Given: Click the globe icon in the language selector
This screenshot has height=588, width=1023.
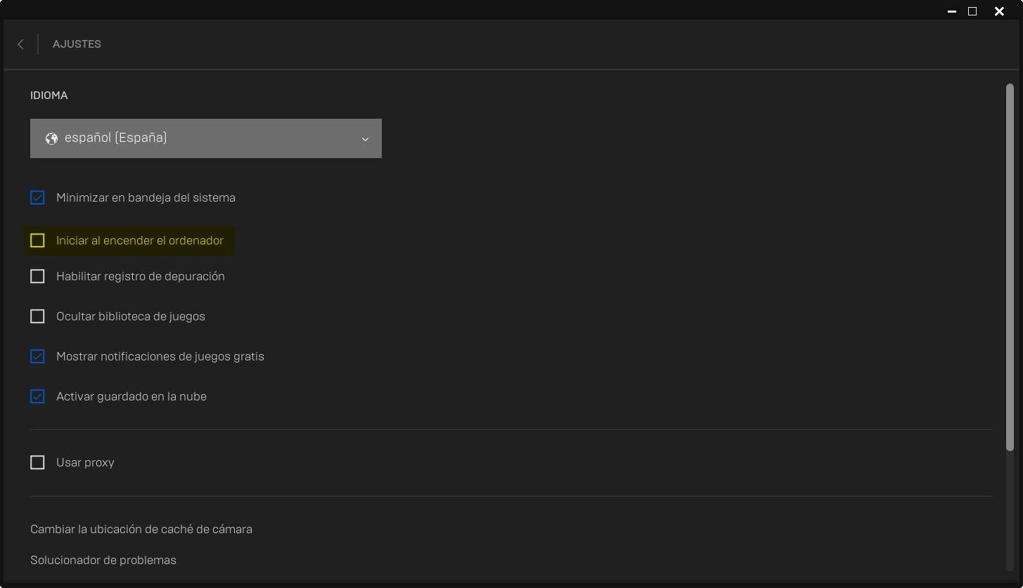Looking at the screenshot, I should pyautogui.click(x=51, y=138).
